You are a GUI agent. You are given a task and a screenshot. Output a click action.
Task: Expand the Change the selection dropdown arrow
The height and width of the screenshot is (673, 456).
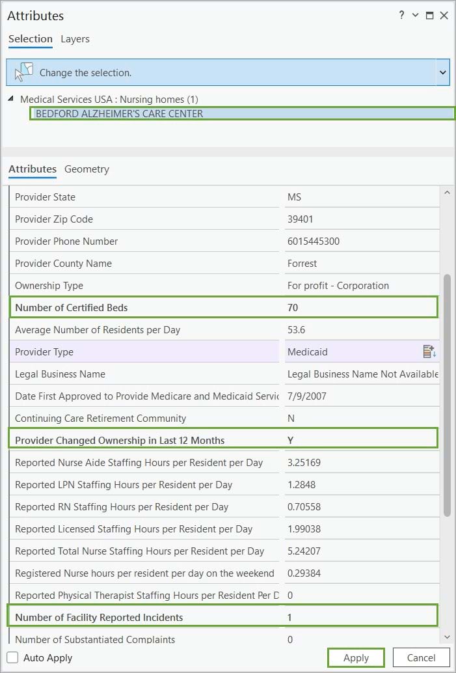[443, 72]
